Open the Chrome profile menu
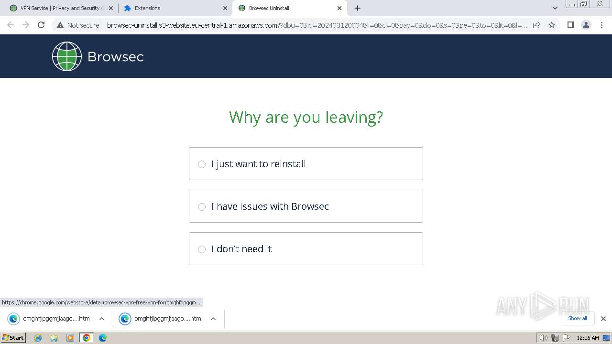612x344 pixels. click(586, 25)
